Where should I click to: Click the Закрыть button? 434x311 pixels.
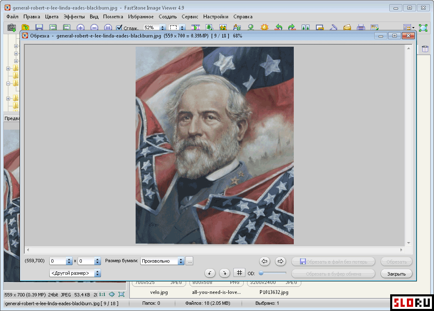tap(396, 273)
